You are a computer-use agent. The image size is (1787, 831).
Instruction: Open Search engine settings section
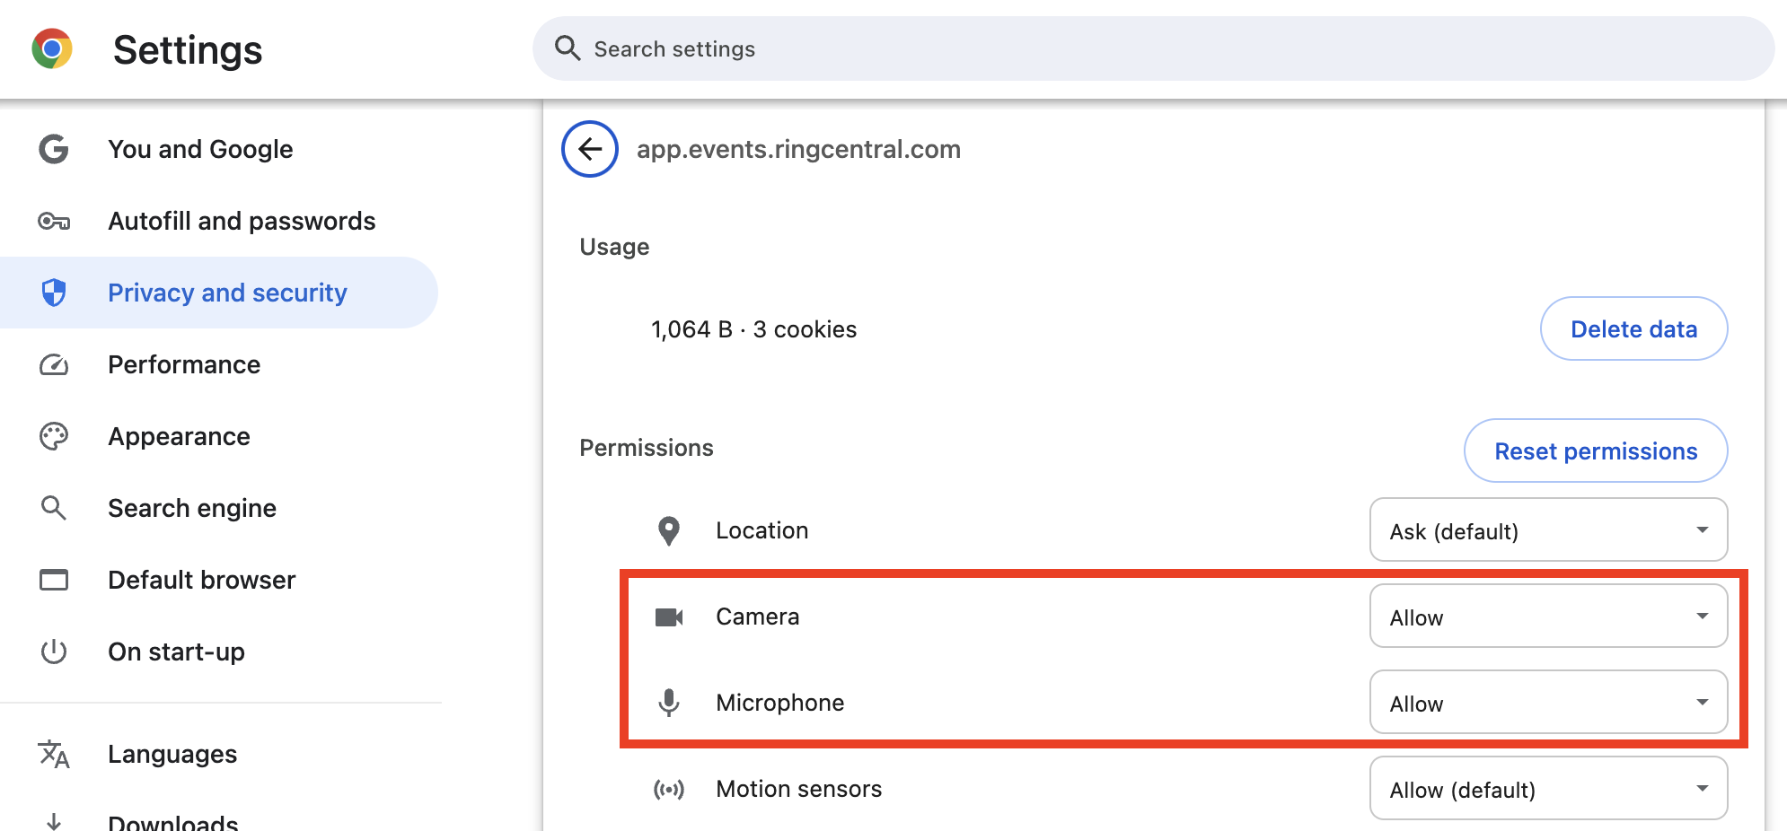click(x=219, y=508)
